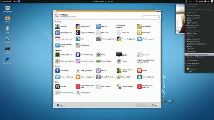Viewport: 214px width, 120px height.
Task: Open Theme Configuration
Action: click(126, 39)
